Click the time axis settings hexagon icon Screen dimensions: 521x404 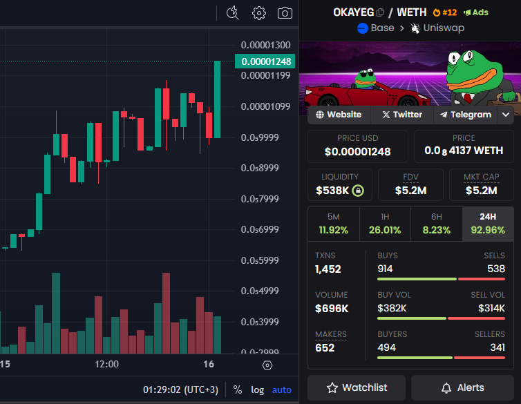(267, 365)
